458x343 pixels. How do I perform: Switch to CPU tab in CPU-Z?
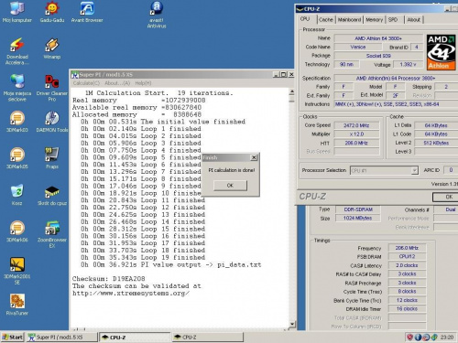point(305,19)
